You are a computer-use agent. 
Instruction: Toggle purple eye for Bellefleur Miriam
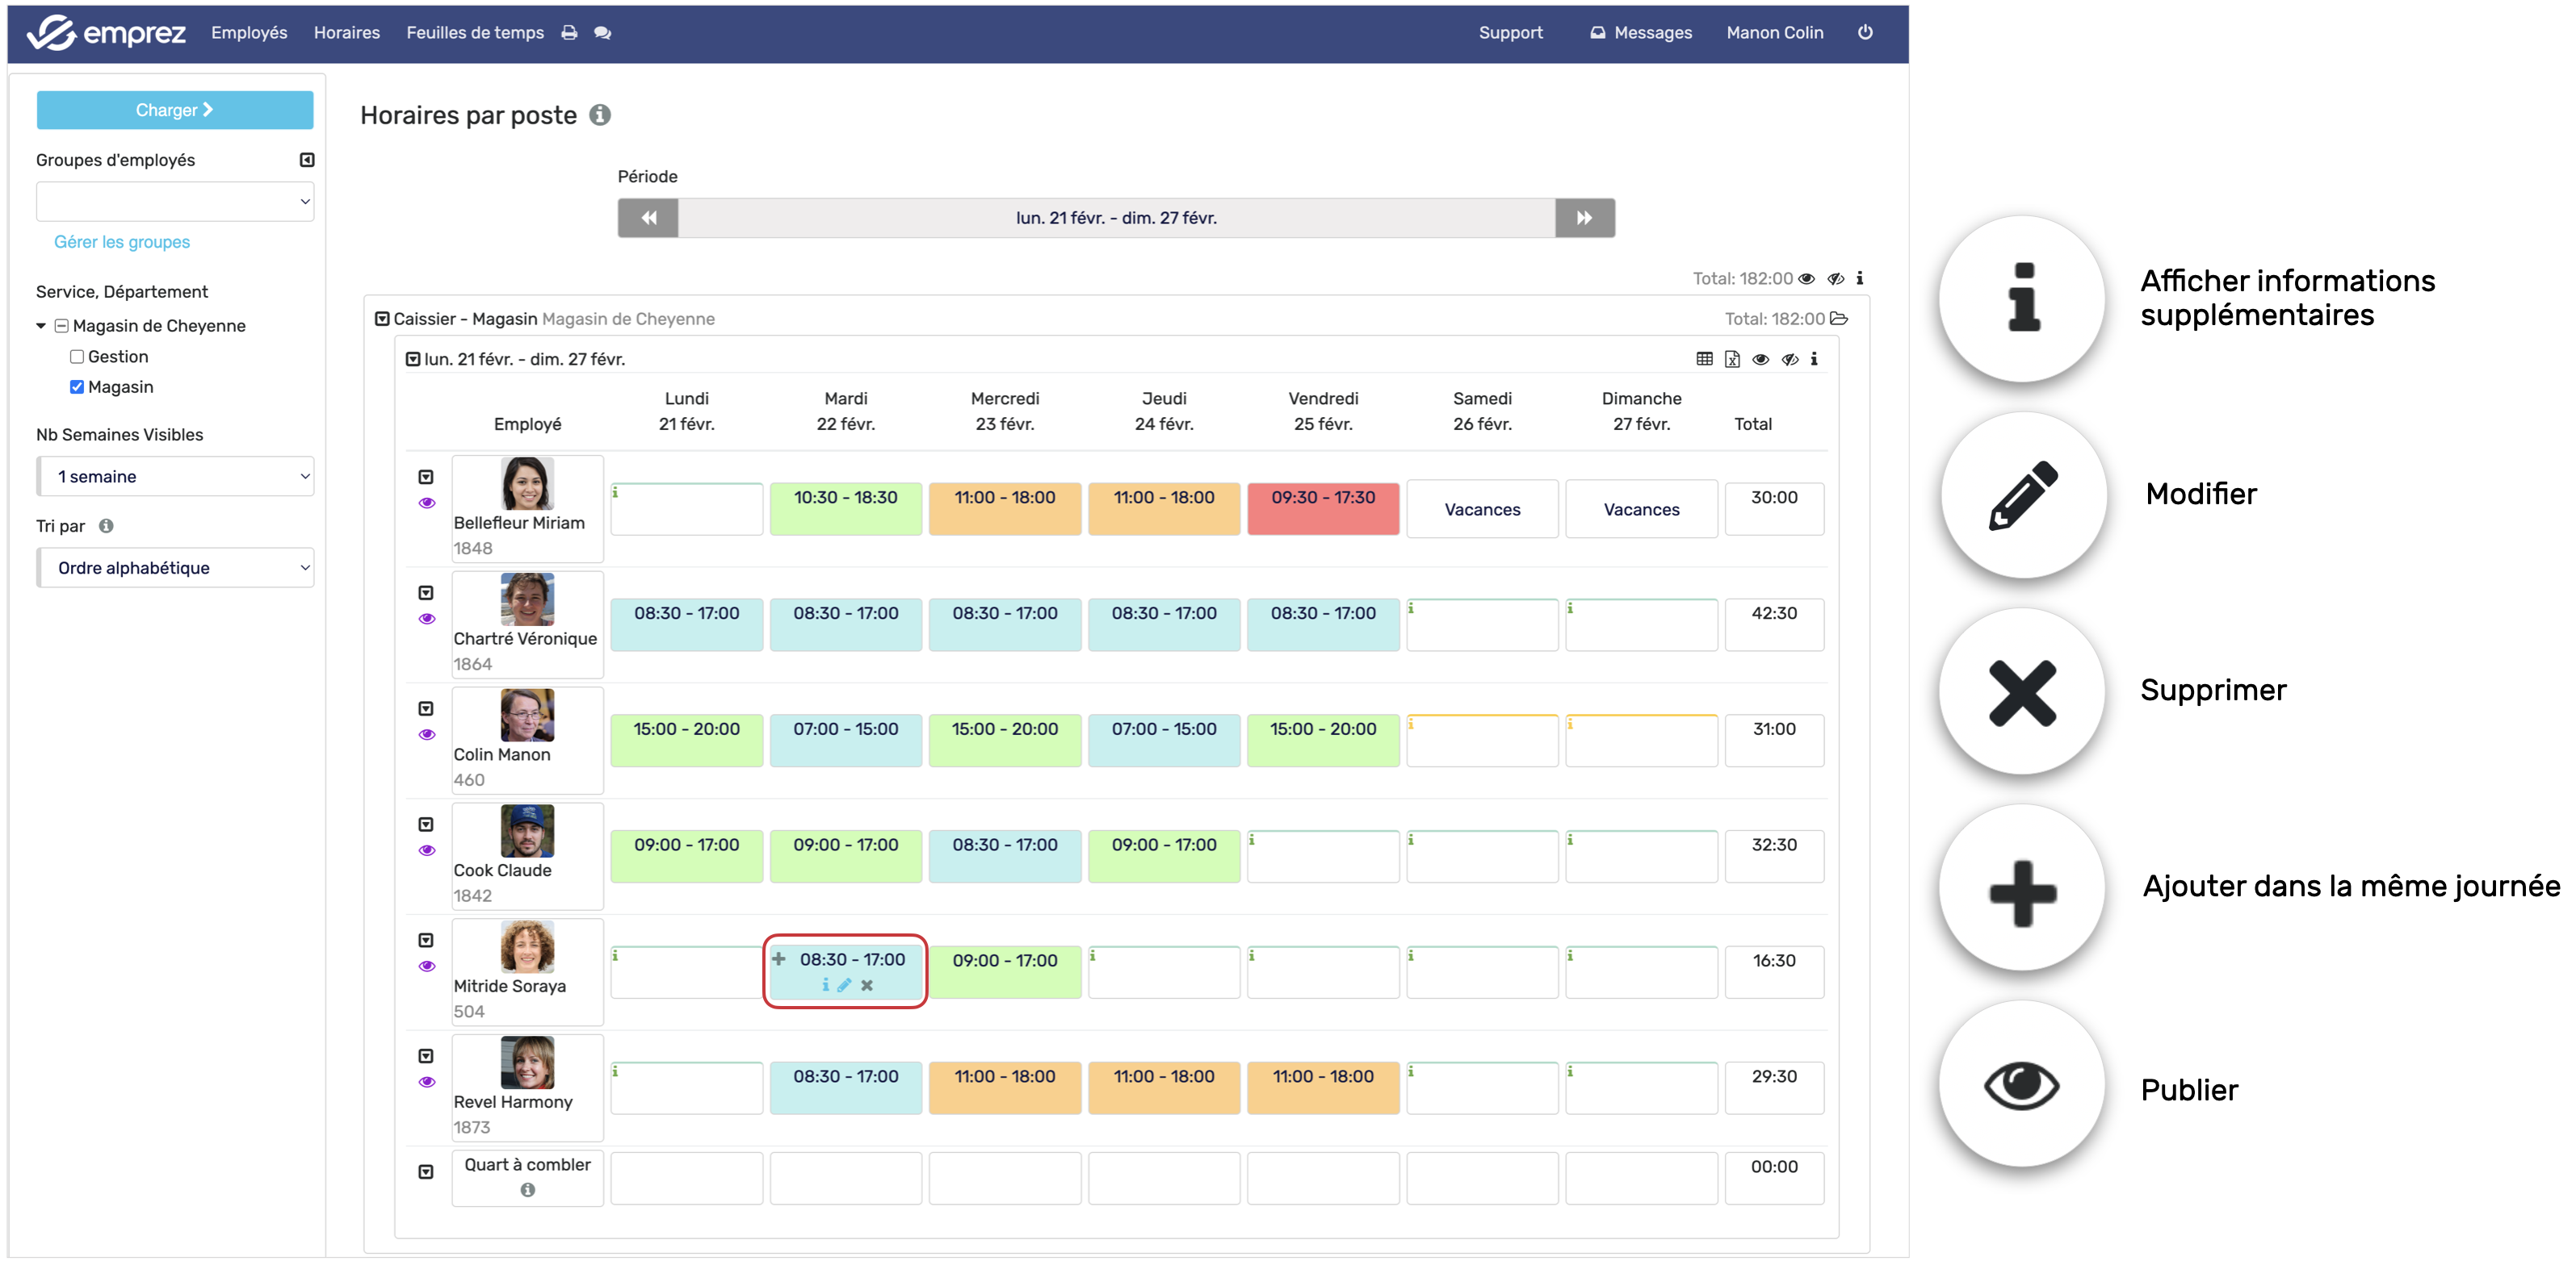(427, 503)
